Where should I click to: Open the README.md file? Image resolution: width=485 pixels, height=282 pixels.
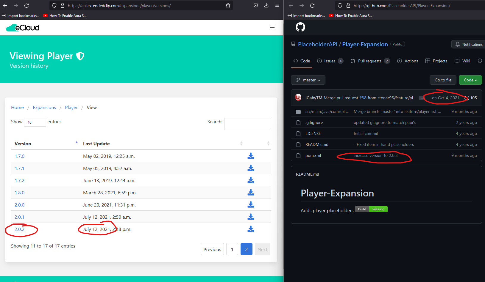pyautogui.click(x=317, y=144)
